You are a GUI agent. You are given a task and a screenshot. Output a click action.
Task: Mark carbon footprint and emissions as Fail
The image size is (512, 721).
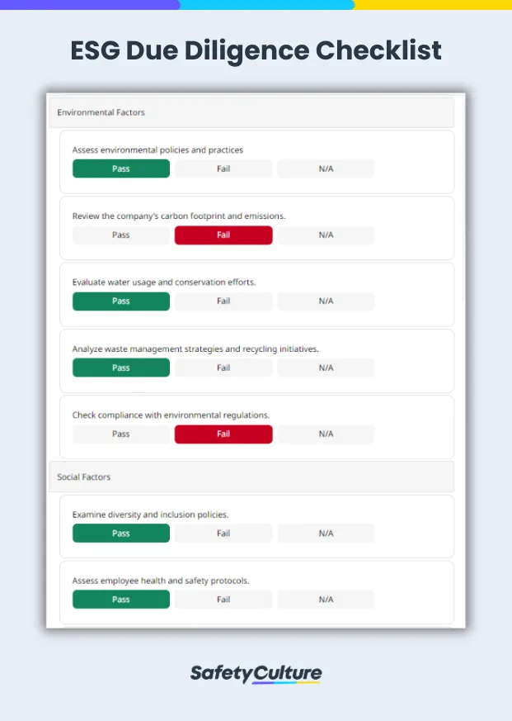point(223,235)
